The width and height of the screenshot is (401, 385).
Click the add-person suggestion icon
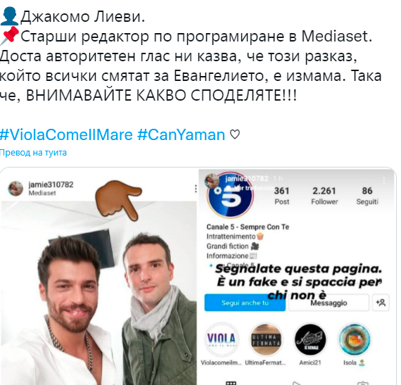pos(381,303)
